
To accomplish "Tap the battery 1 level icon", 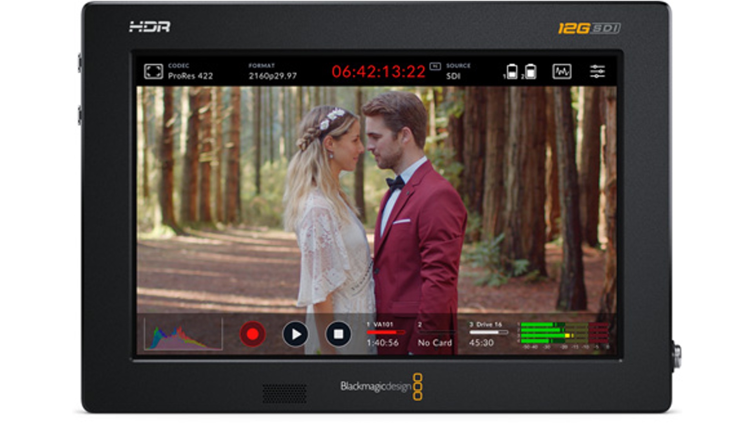I will click(x=511, y=72).
